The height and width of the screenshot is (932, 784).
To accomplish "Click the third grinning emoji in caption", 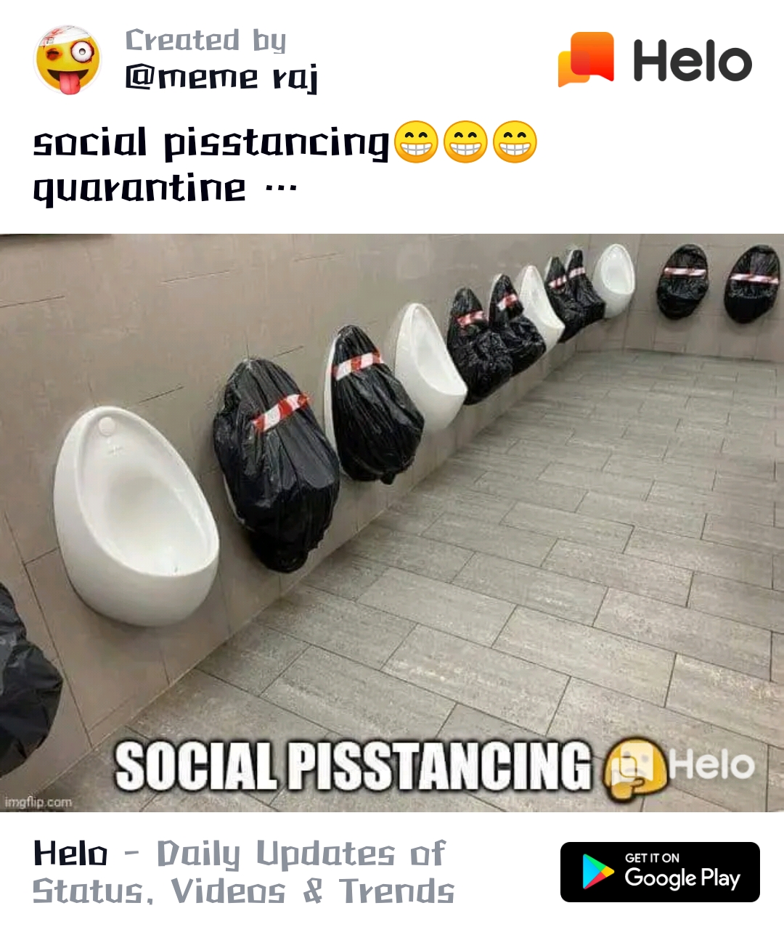I will click(515, 142).
